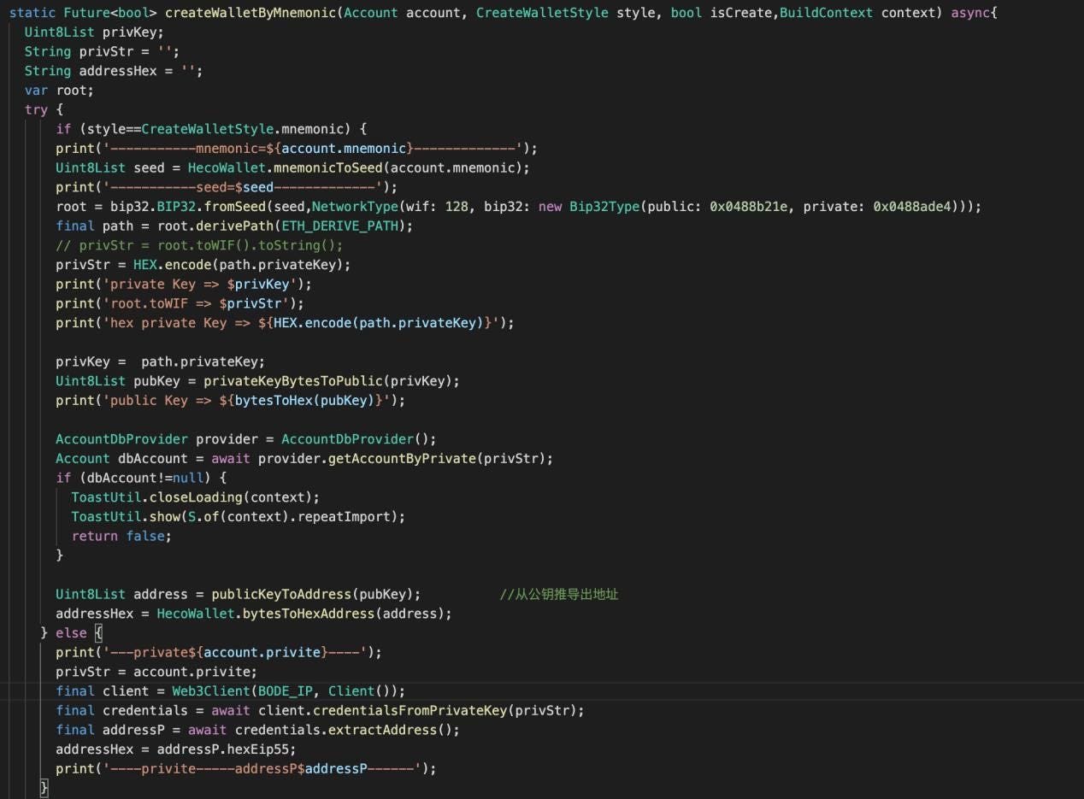
Task: Click the 'async' keyword in the signature
Action: pos(969,14)
